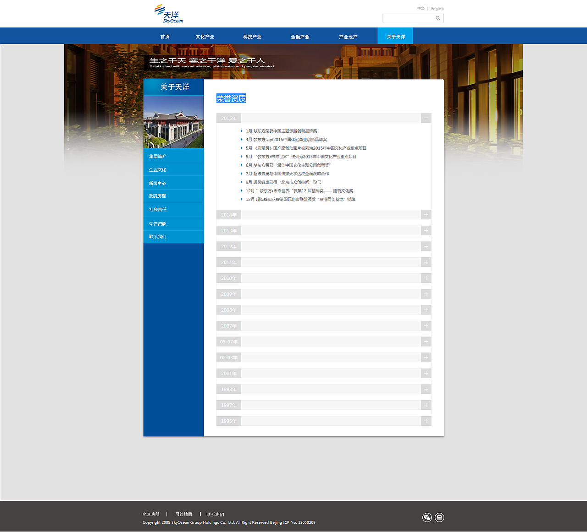
Task: Open the 产业地产 menu item
Action: click(x=348, y=37)
